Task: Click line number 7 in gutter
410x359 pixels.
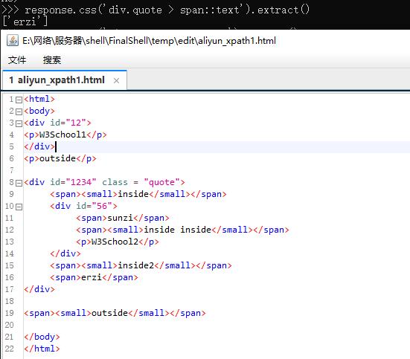Action: pos(11,170)
